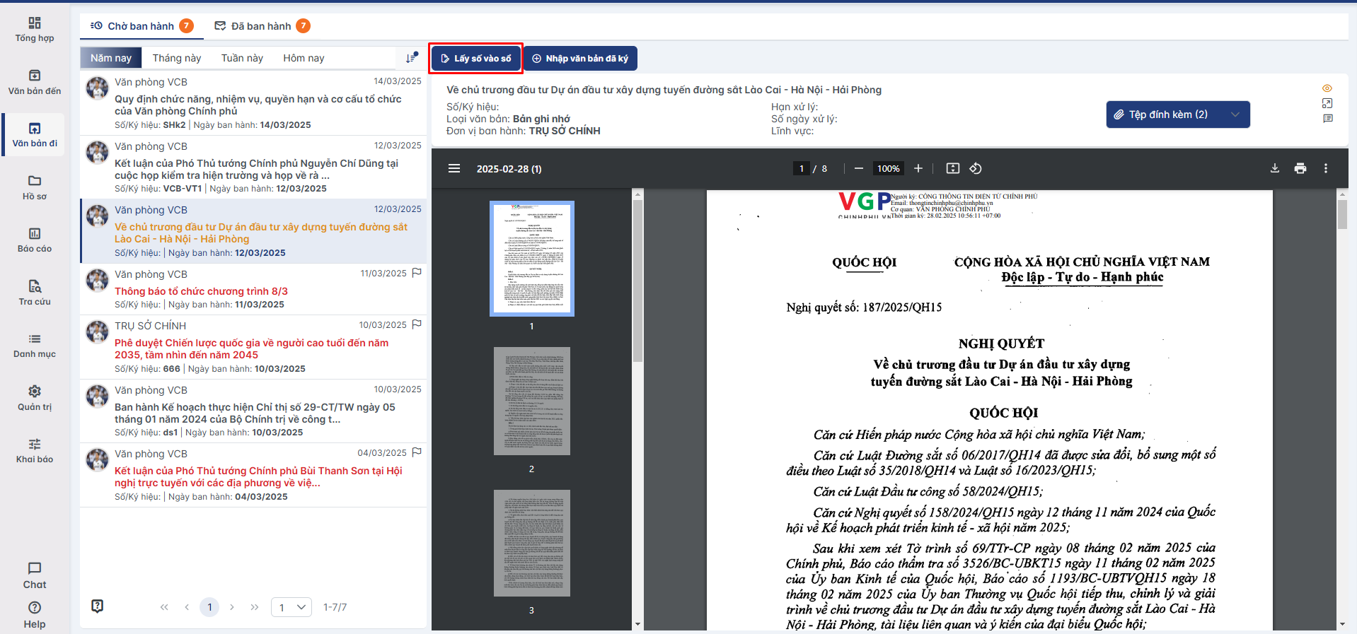Toggle flag on Phê duyệt Chiến lược quốc gia item
1357x634 pixels.
[417, 324]
